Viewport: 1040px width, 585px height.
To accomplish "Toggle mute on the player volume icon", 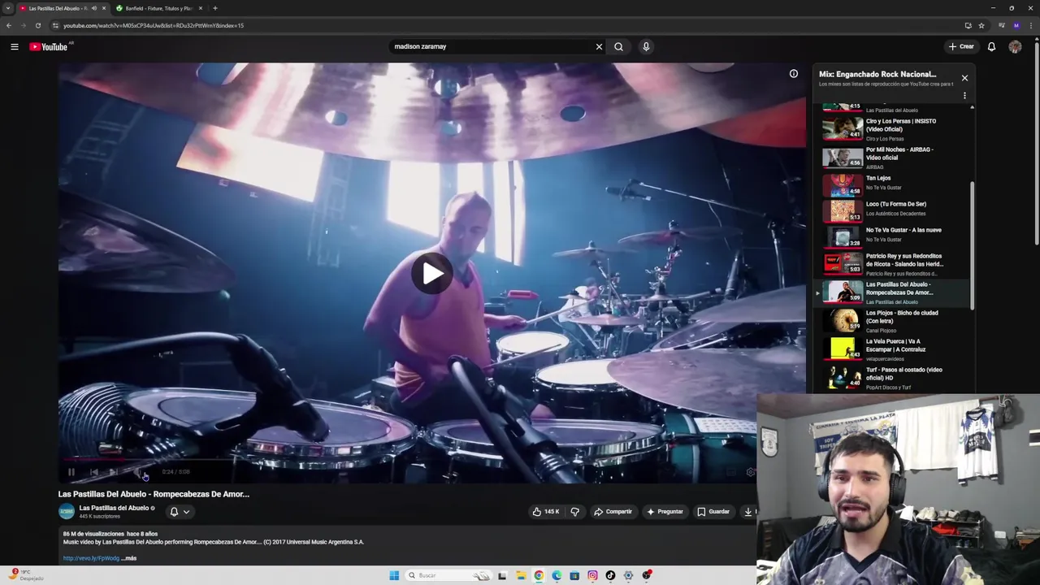I will [x=140, y=471].
